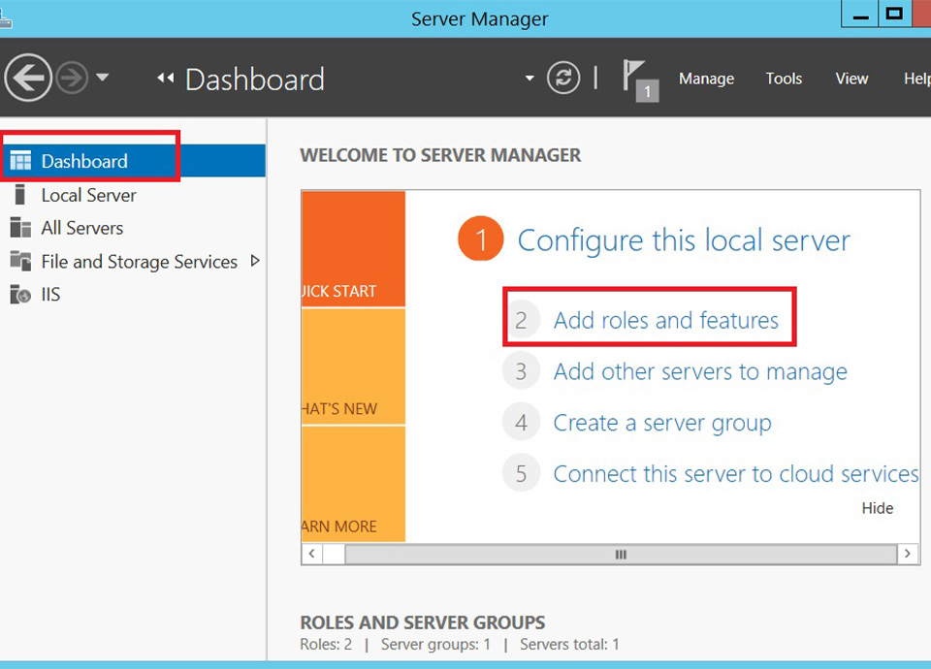Viewport: 931px width, 669px height.
Task: Select Dashboard in the navigation pane
Action: 133,161
